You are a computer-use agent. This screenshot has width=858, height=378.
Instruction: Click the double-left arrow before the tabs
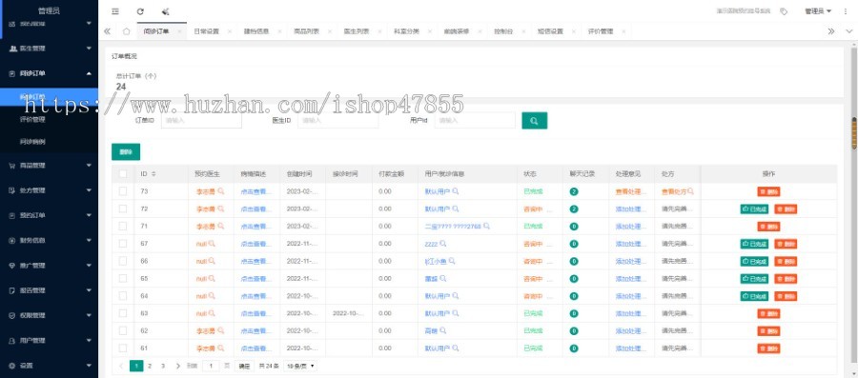click(107, 31)
